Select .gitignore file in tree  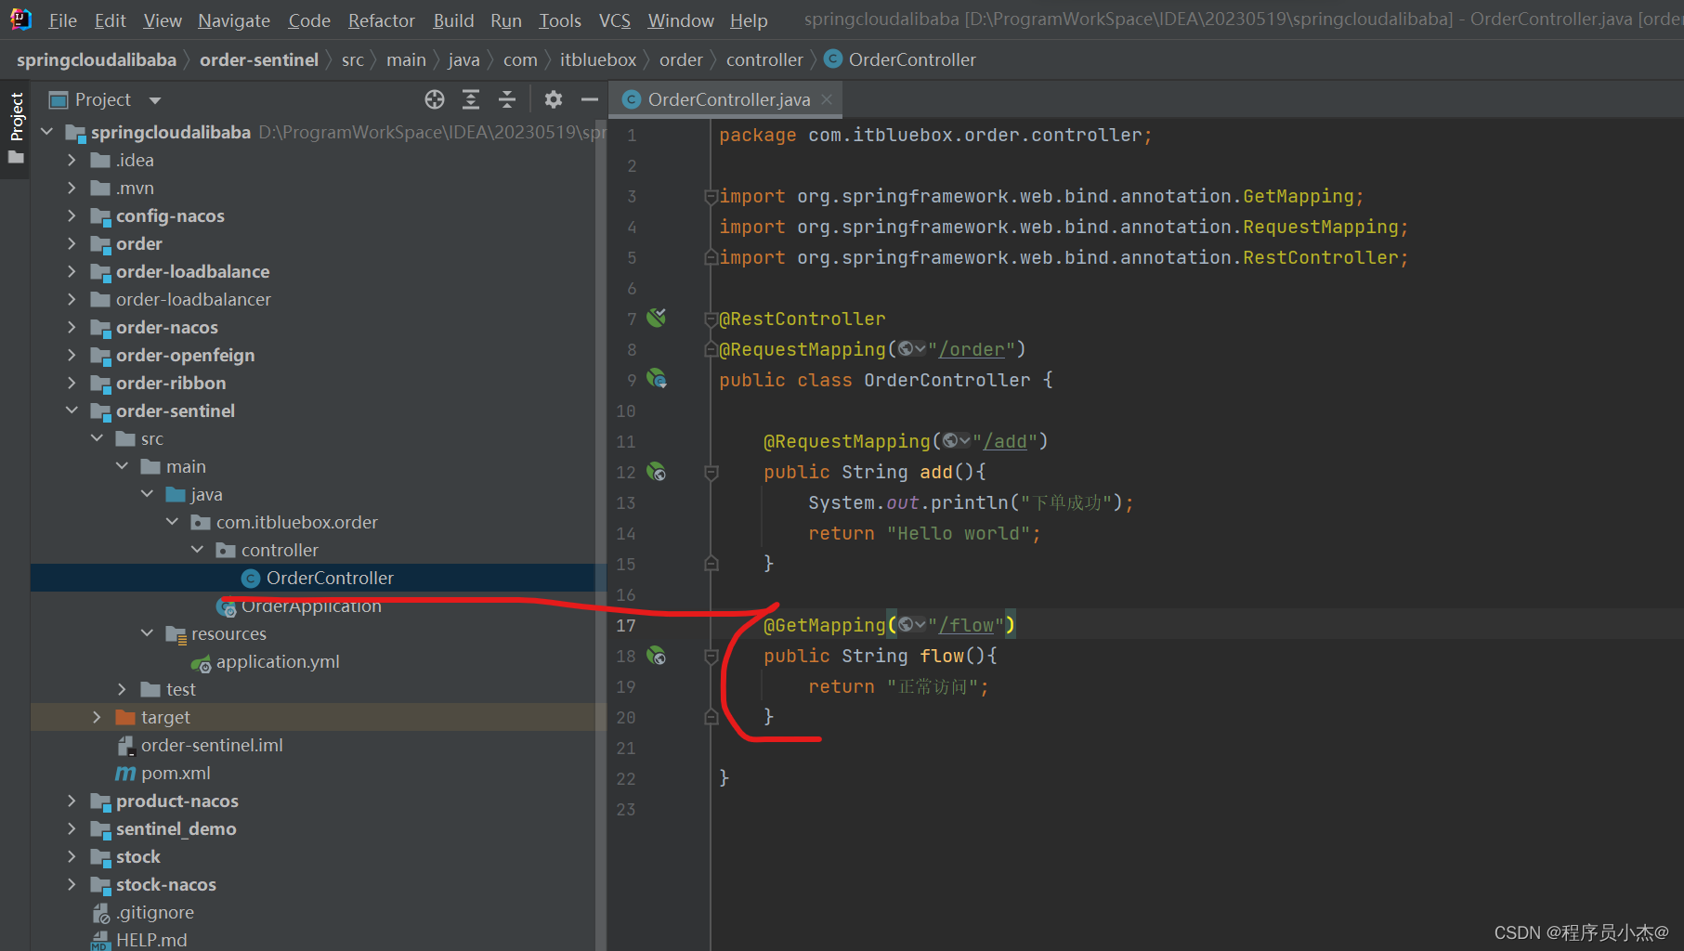click(x=154, y=912)
